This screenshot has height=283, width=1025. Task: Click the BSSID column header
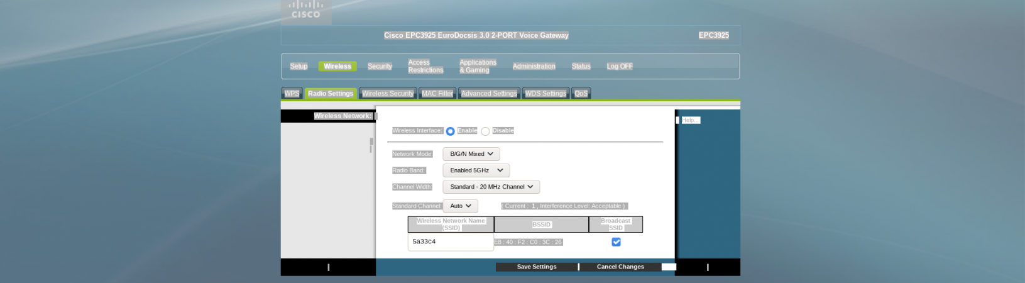541,225
